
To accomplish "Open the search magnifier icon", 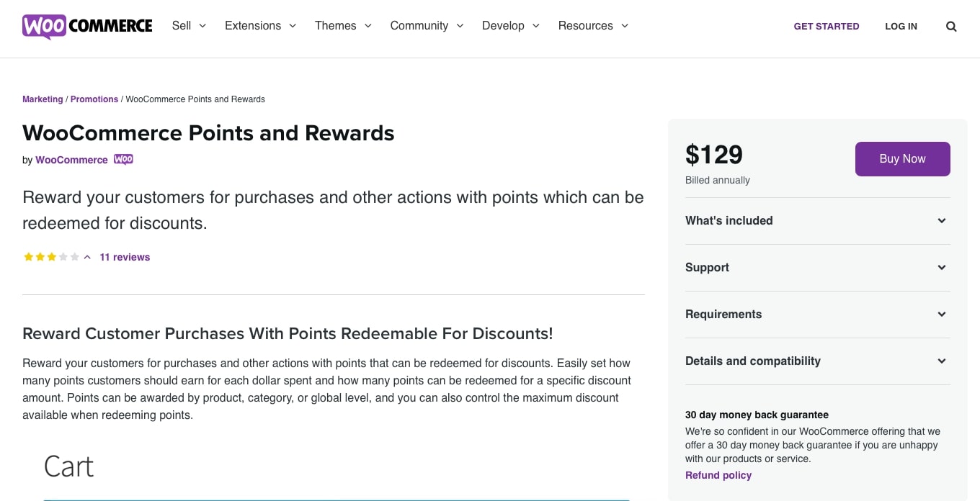I will coord(951,27).
